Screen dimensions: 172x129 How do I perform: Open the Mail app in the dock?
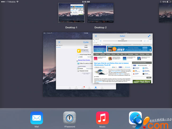(x=37, y=118)
